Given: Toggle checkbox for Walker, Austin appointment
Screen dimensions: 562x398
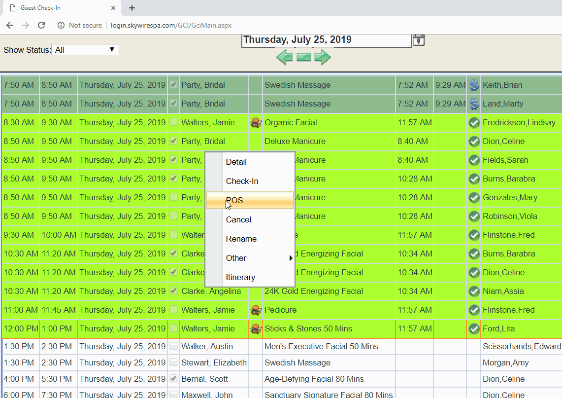Looking at the screenshot, I should (173, 347).
